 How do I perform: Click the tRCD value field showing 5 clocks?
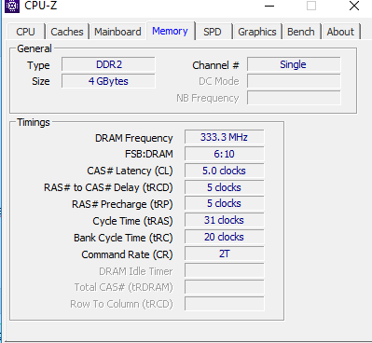pos(224,187)
